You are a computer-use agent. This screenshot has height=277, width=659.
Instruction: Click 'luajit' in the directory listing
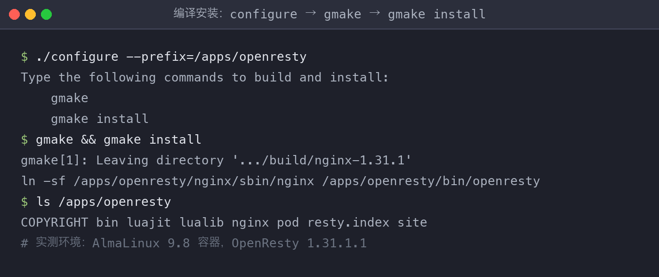tap(149, 222)
